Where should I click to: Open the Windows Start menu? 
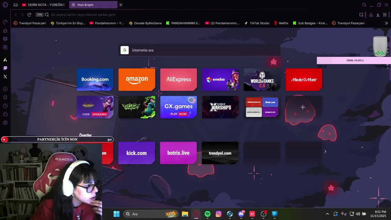116,214
